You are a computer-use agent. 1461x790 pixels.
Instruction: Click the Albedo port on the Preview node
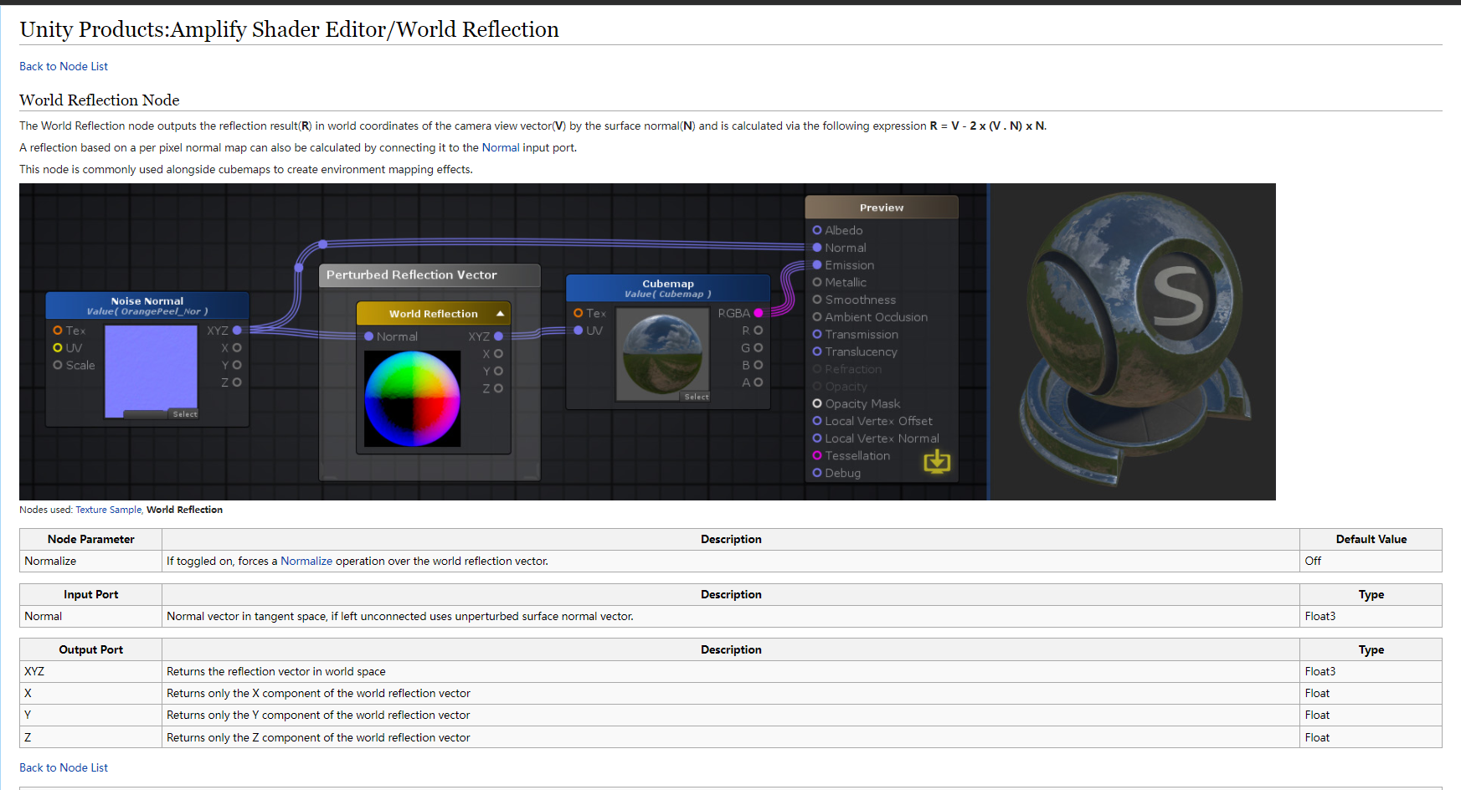[x=817, y=230]
